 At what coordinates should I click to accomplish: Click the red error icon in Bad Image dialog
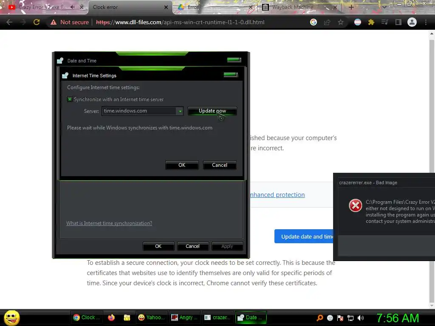click(356, 205)
